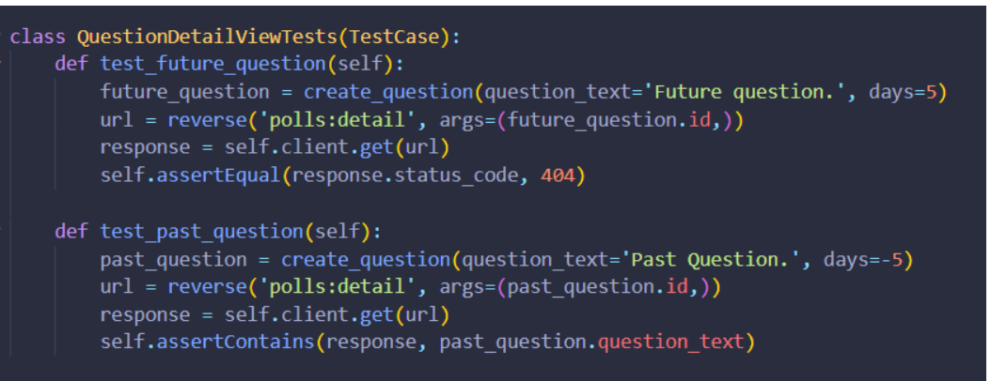Click the first reverse function call

coord(207,120)
